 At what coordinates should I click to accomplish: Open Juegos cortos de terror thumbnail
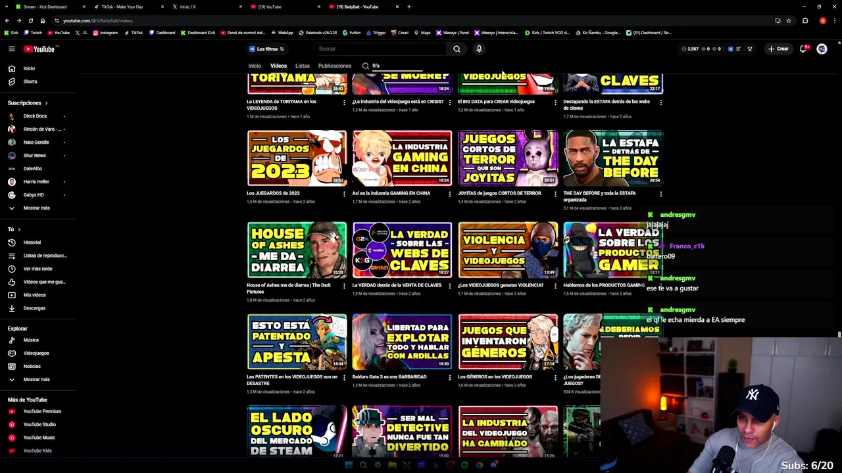pyautogui.click(x=508, y=158)
